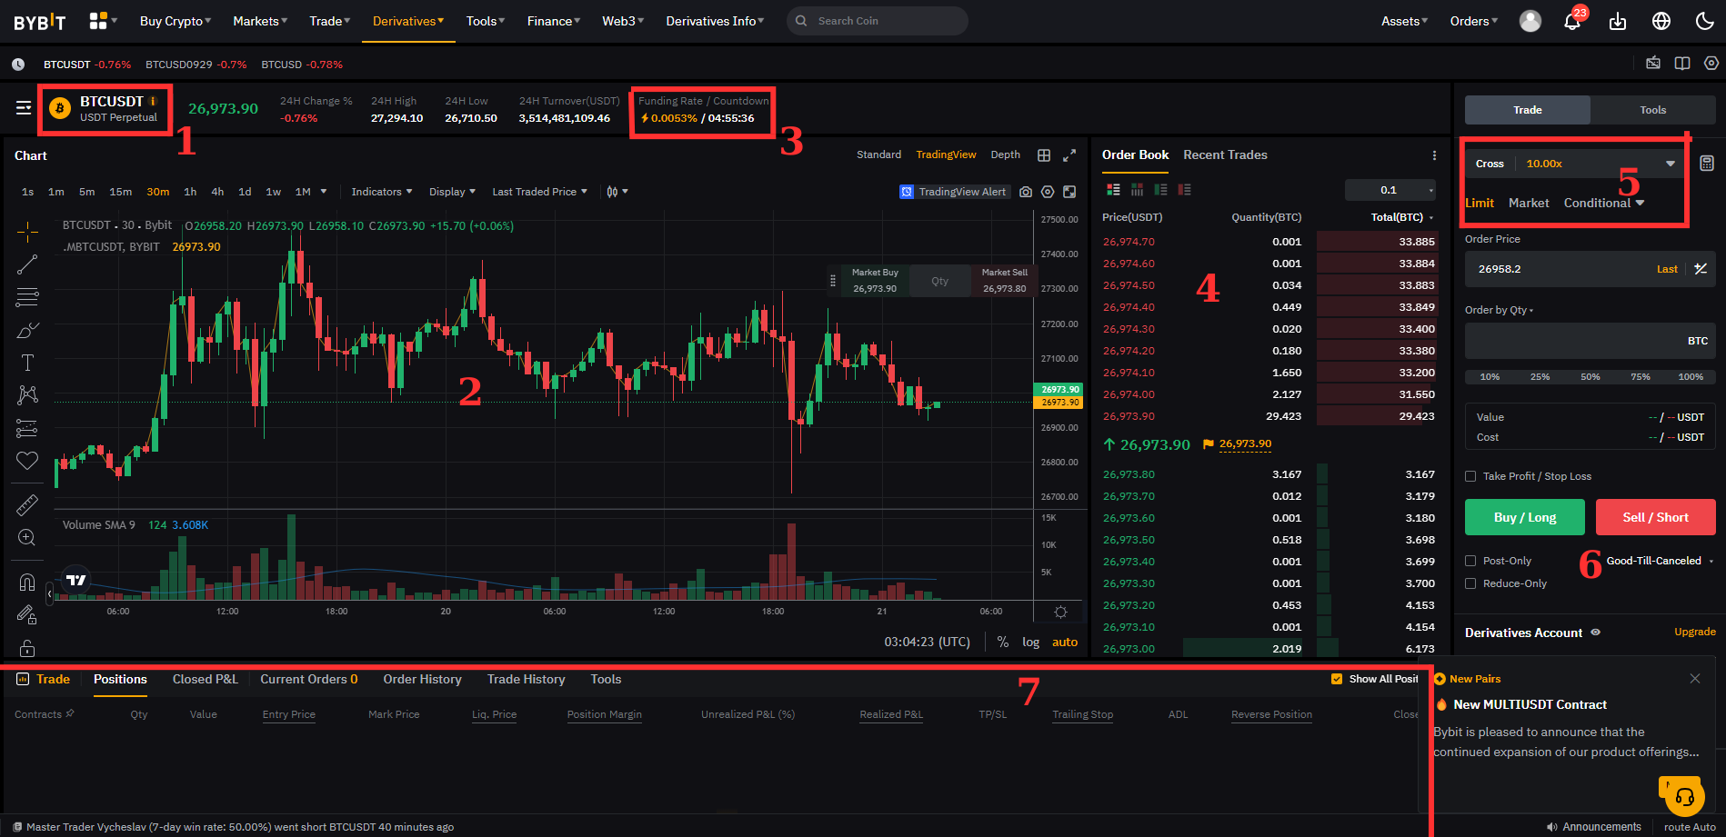The width and height of the screenshot is (1726, 837).
Task: Open the order calculator icon
Action: (1707, 164)
